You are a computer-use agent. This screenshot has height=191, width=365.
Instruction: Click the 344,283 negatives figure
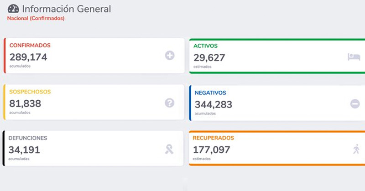pos(213,104)
